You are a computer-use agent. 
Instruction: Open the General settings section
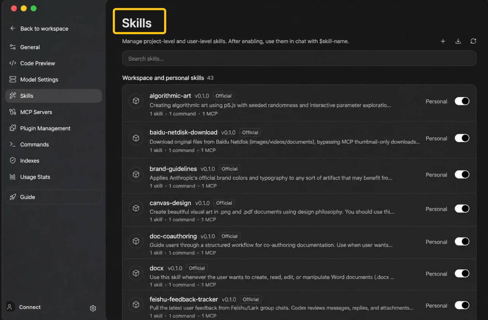click(x=53, y=47)
